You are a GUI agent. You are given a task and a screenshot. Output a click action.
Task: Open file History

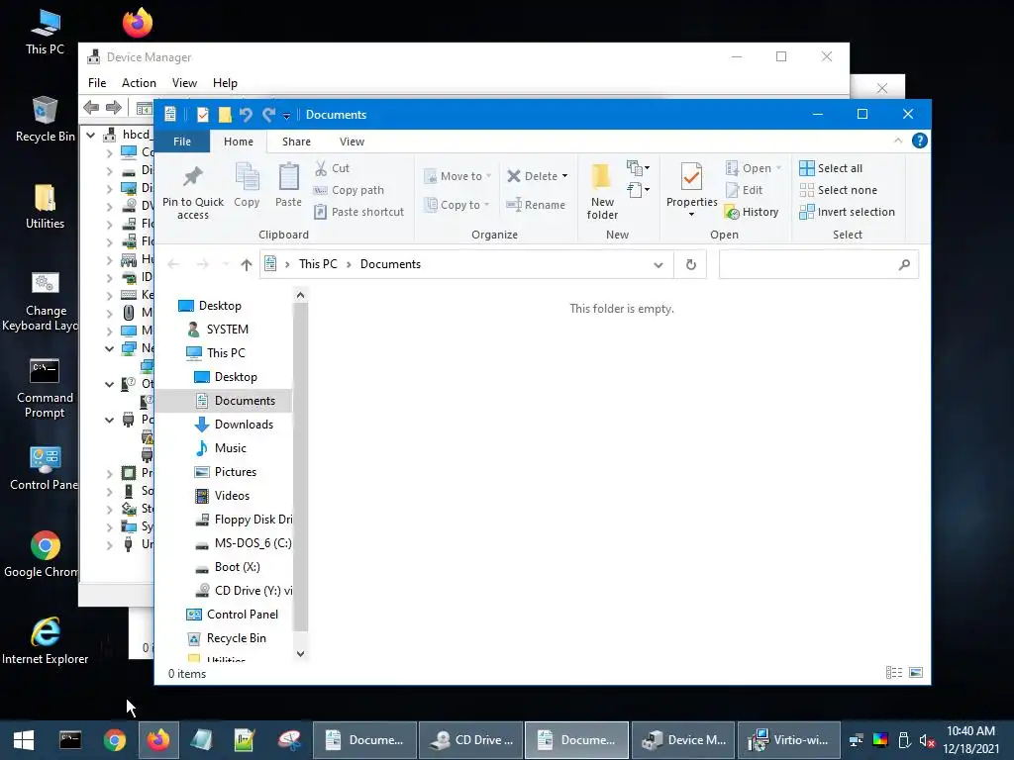click(752, 212)
